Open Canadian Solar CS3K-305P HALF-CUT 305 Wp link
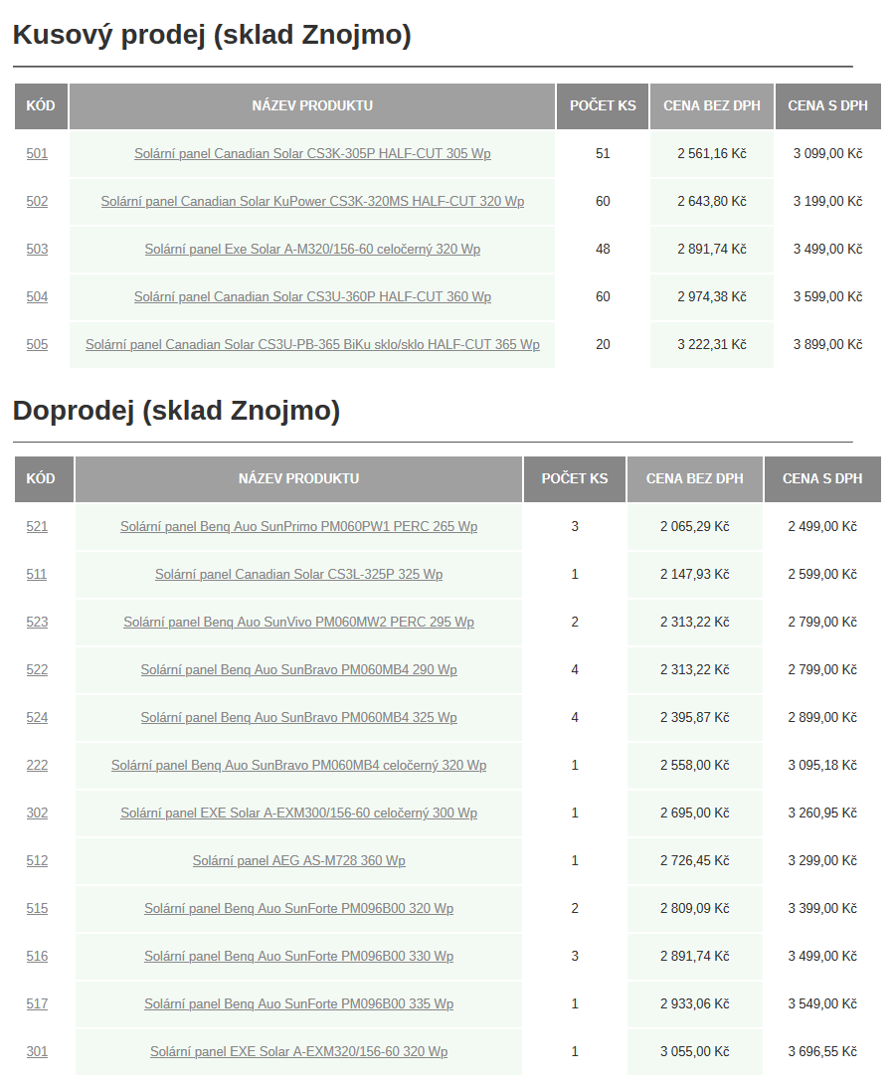 point(312,154)
